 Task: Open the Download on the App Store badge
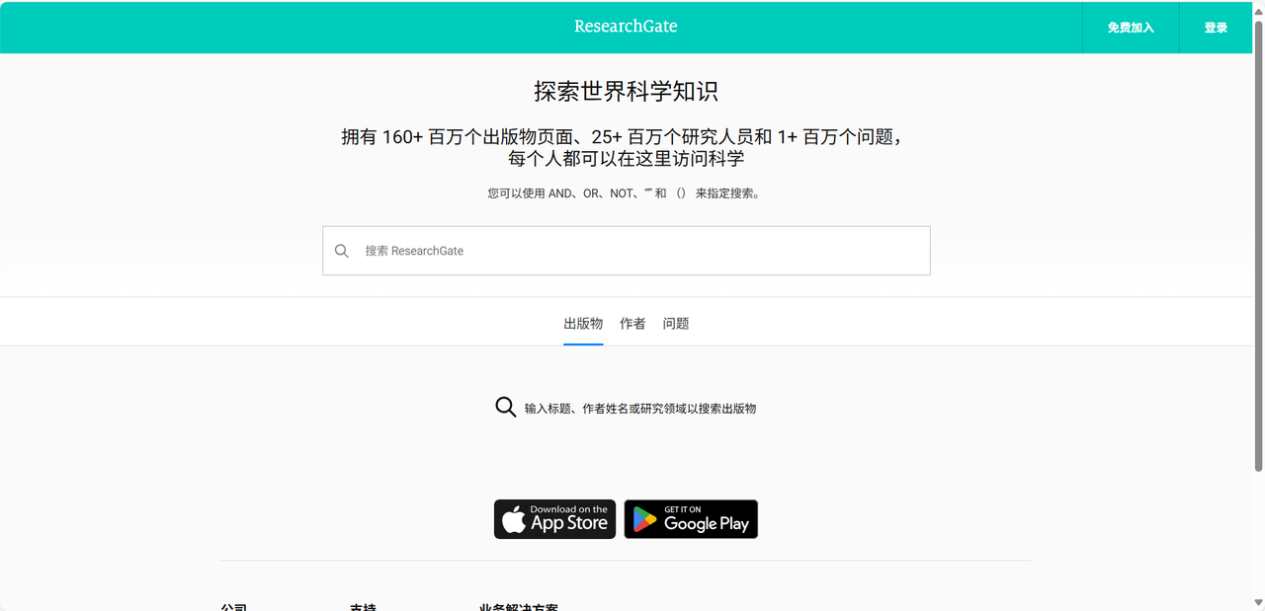click(554, 519)
